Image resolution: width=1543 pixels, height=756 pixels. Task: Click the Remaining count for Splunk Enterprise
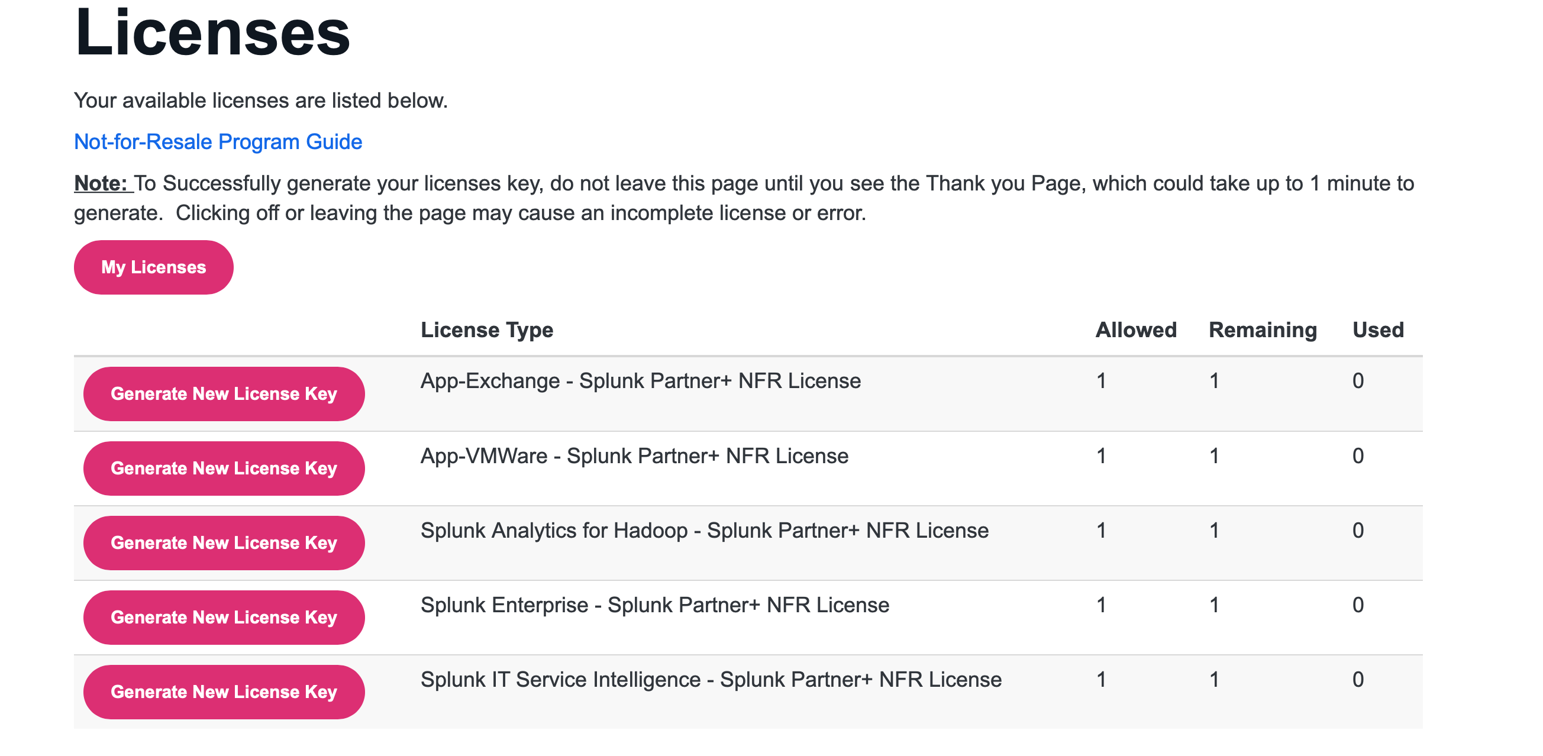(1214, 605)
